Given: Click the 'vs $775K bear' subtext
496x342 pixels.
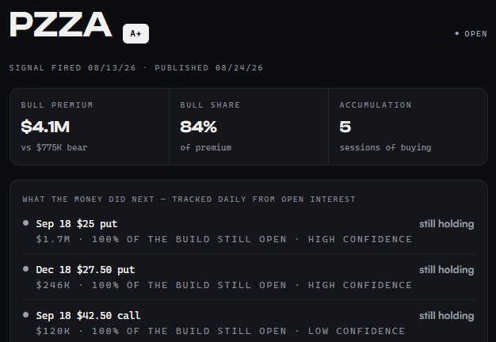Looking at the screenshot, I should point(54,147).
